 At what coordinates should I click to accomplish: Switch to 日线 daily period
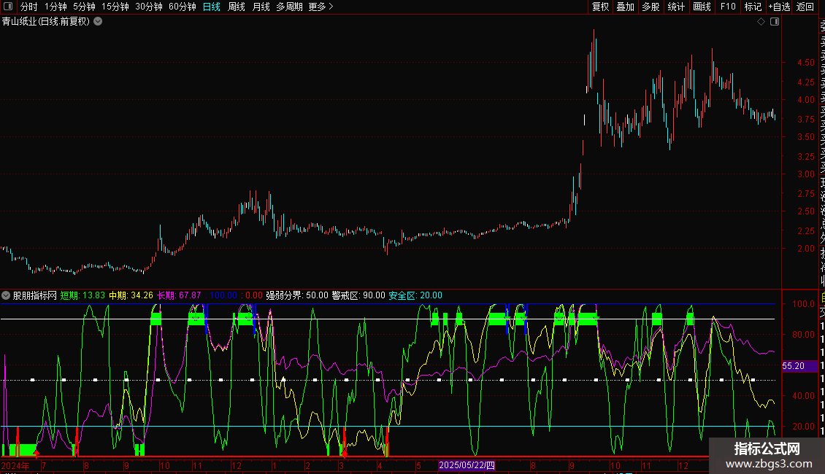click(212, 7)
